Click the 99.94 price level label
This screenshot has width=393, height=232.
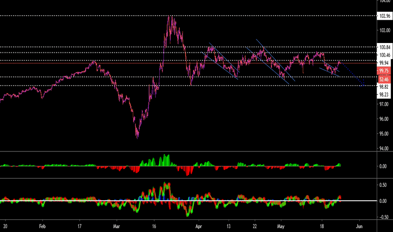[384, 63]
